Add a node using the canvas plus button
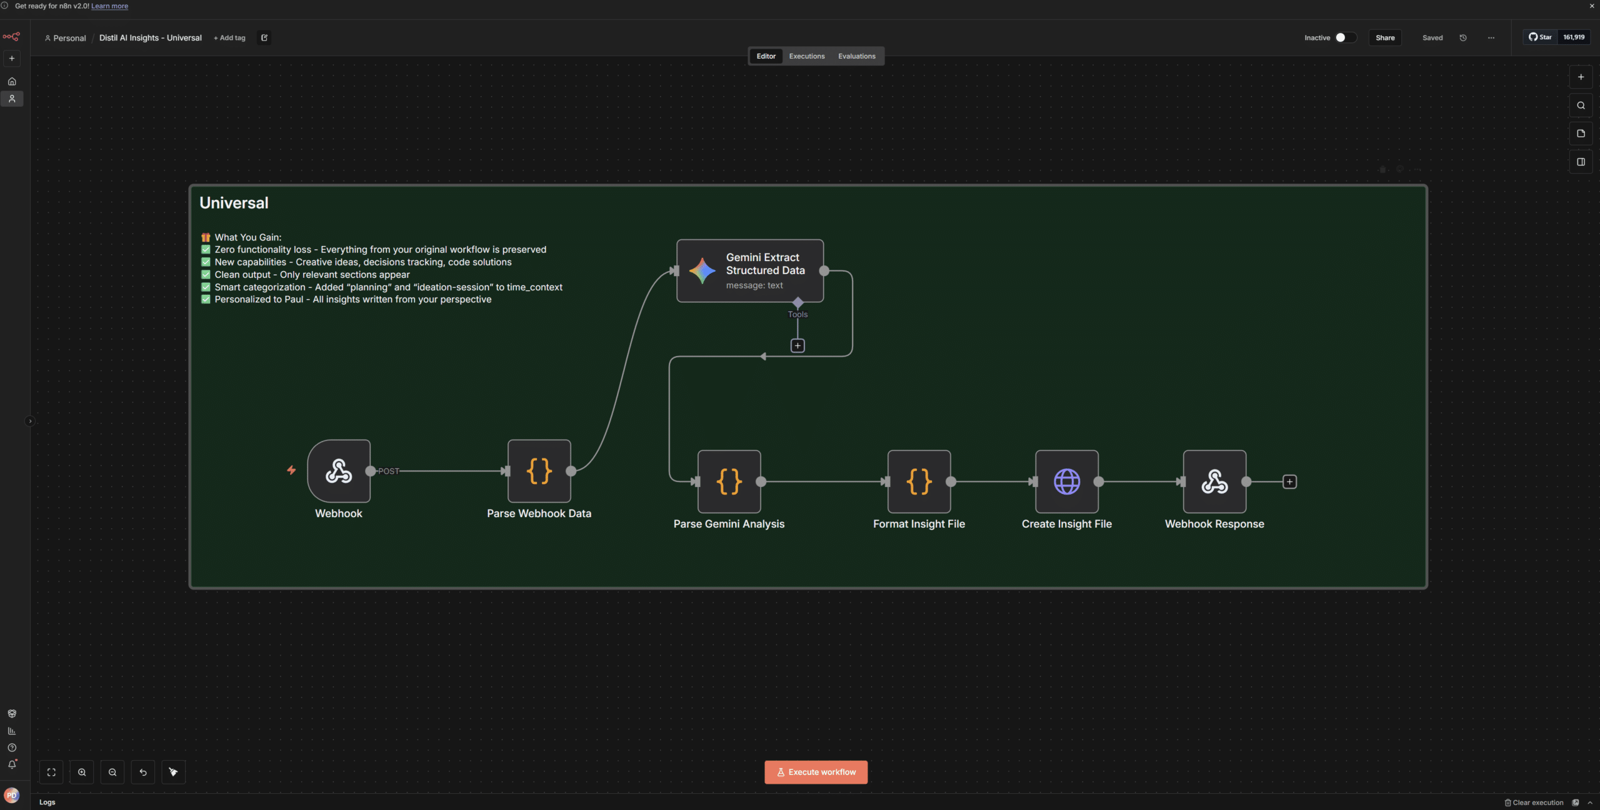The image size is (1600, 810). 1581,77
